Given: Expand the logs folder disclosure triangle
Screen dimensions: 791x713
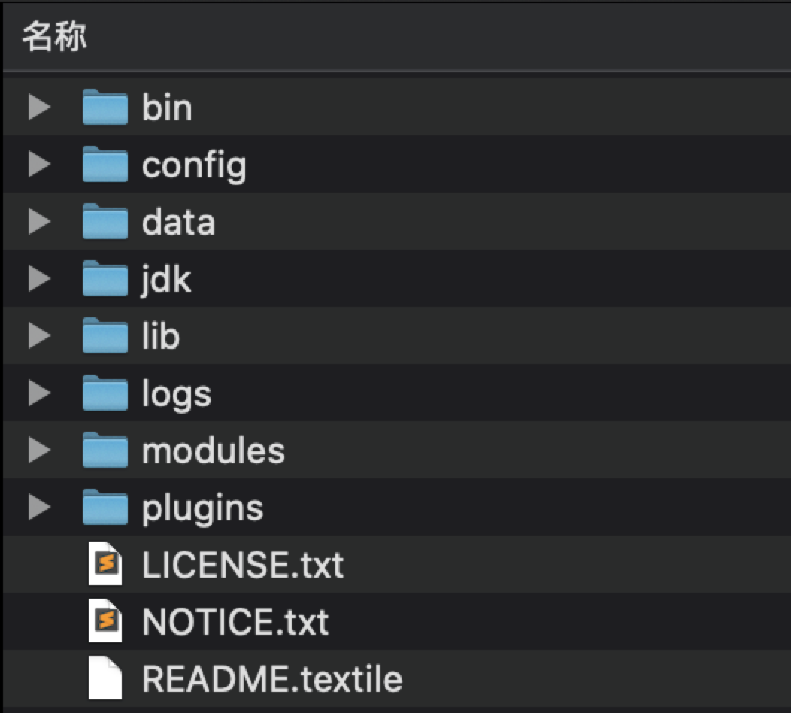Looking at the screenshot, I should click(38, 393).
